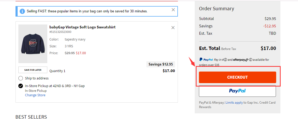Image resolution: width=298 pixels, height=121 pixels.
Task: Remove the babyGap sweatshirt from bag
Action: (x=173, y=28)
